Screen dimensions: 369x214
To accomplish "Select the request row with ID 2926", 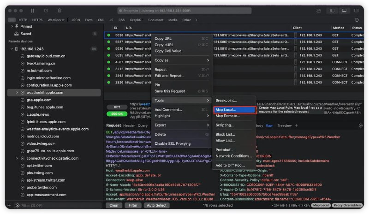I will 234,83.
